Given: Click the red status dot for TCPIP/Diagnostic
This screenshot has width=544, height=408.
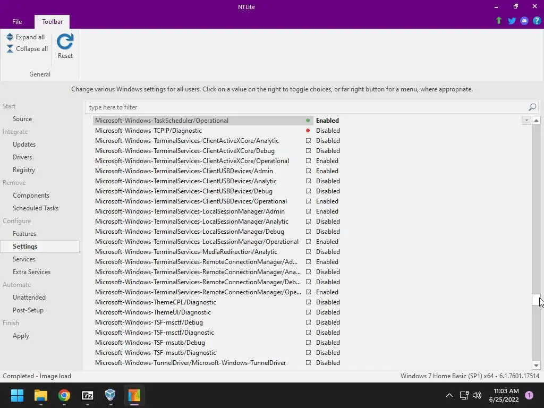Looking at the screenshot, I should coord(308,131).
